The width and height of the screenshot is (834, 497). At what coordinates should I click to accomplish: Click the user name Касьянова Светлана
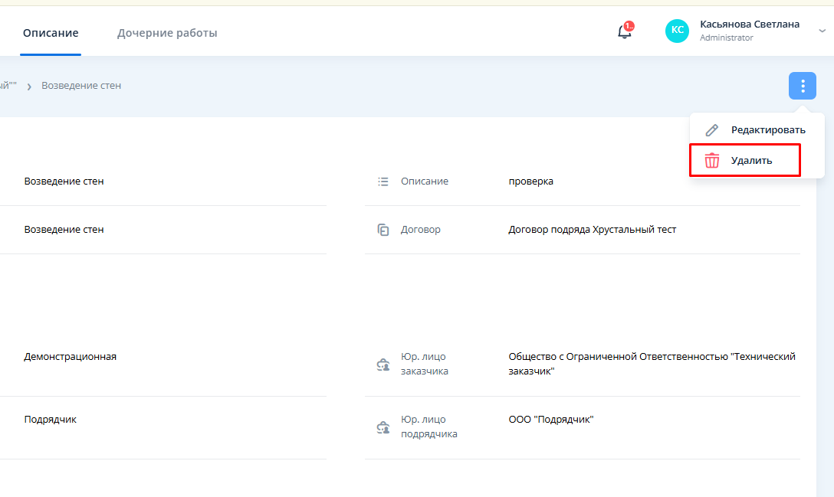tap(749, 25)
